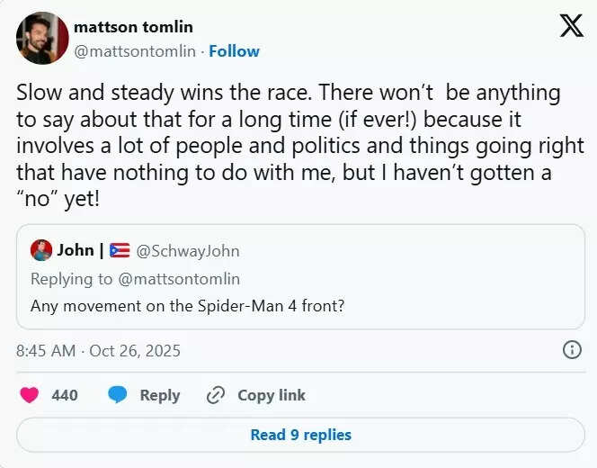Click John's name in quoted tweet

point(76,250)
